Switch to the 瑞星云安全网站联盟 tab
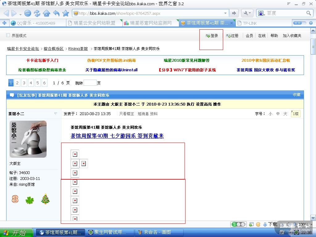This screenshot has height=237, width=316. 94,23
